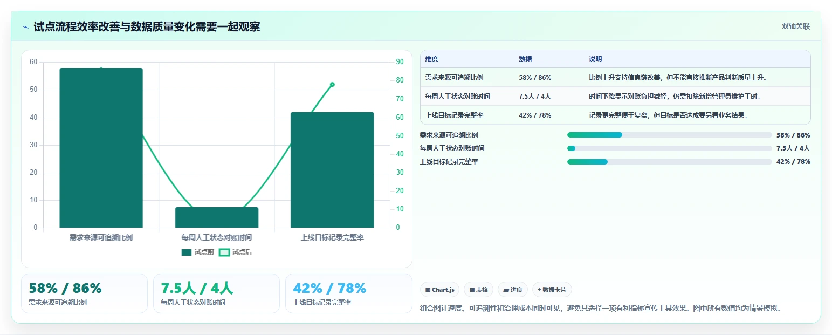832x335 pixels.
Task: Select the 上线目标记录完整率 cell in the table
Action: click(454, 115)
